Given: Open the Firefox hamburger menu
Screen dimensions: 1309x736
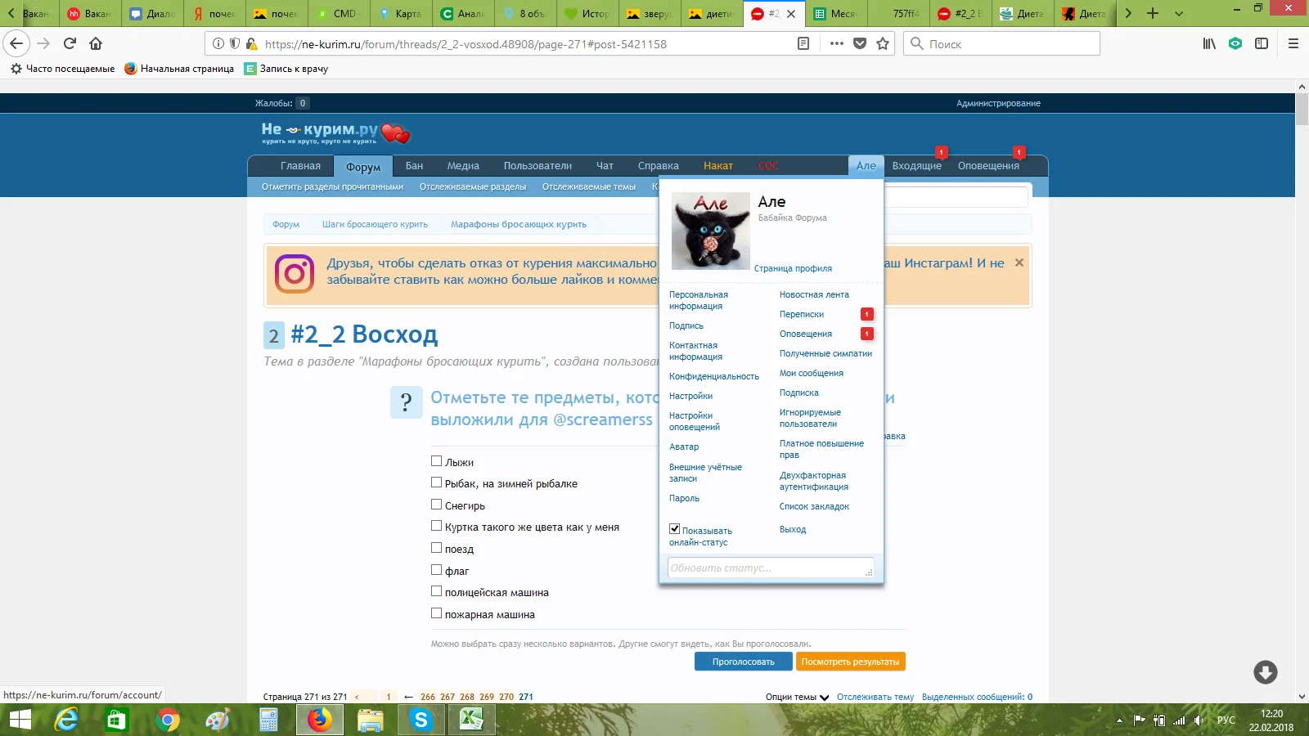Looking at the screenshot, I should click(1293, 43).
